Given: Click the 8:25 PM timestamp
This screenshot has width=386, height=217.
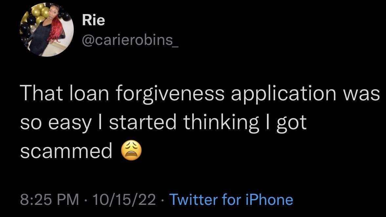Looking at the screenshot, I should 50,200.
